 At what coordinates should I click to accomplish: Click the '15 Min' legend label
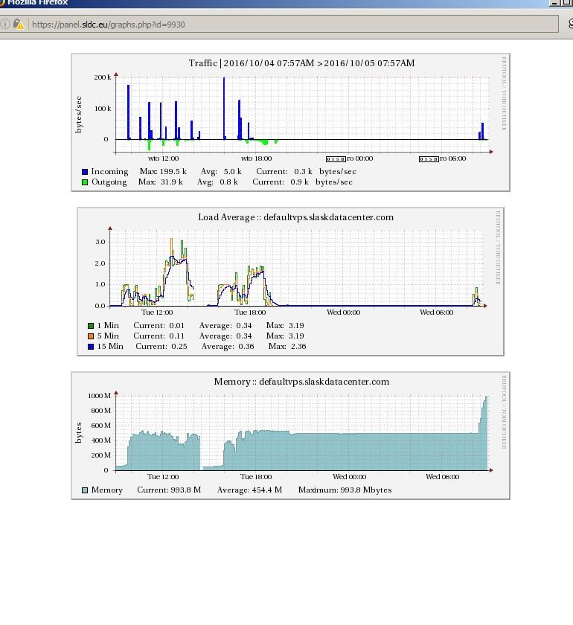coord(110,346)
